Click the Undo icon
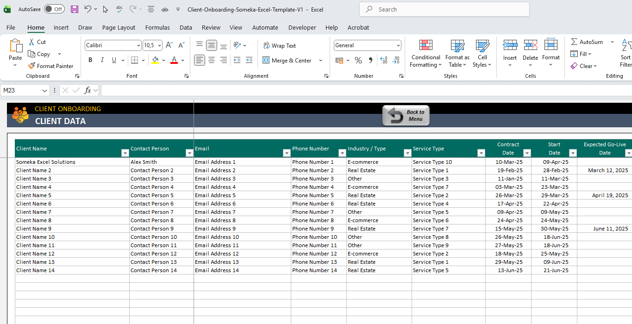 pos(88,9)
